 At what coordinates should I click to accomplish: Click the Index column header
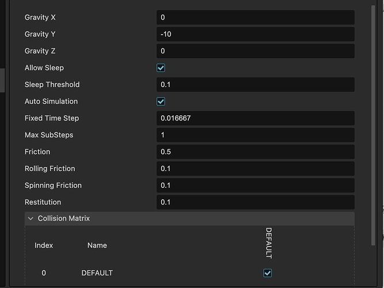(44, 245)
